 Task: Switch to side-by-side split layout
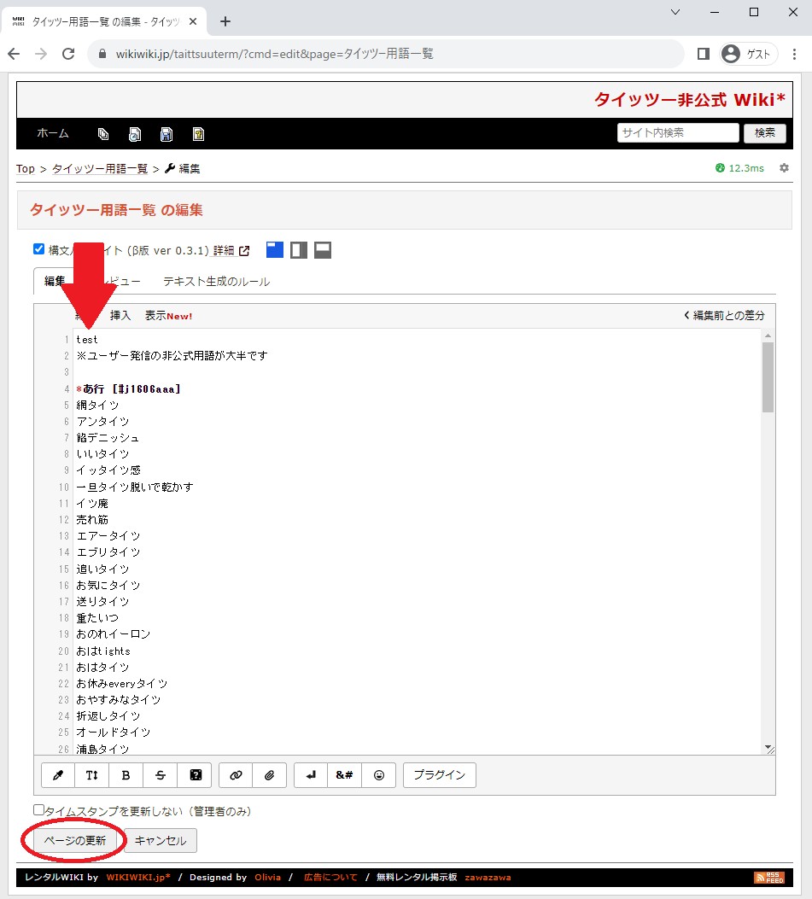pos(299,250)
